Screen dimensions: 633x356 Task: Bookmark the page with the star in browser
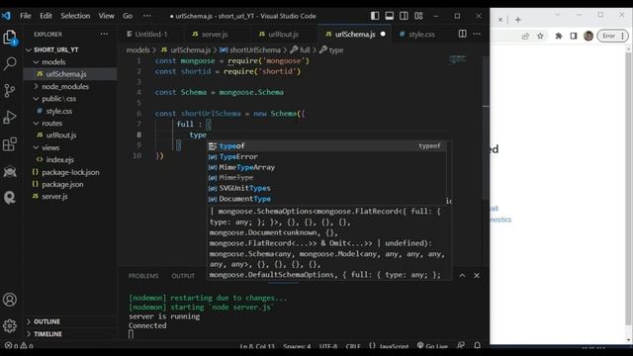pos(540,36)
